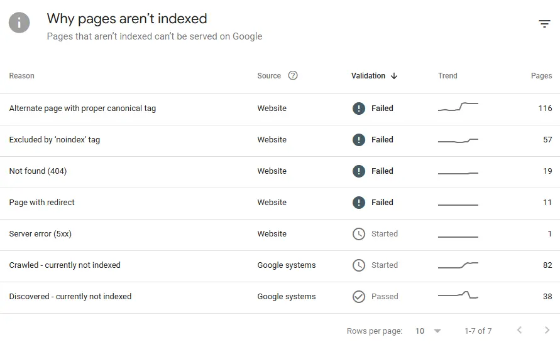Click trend sparkline for canonical tag row
This screenshot has width=560, height=345.
(x=458, y=107)
